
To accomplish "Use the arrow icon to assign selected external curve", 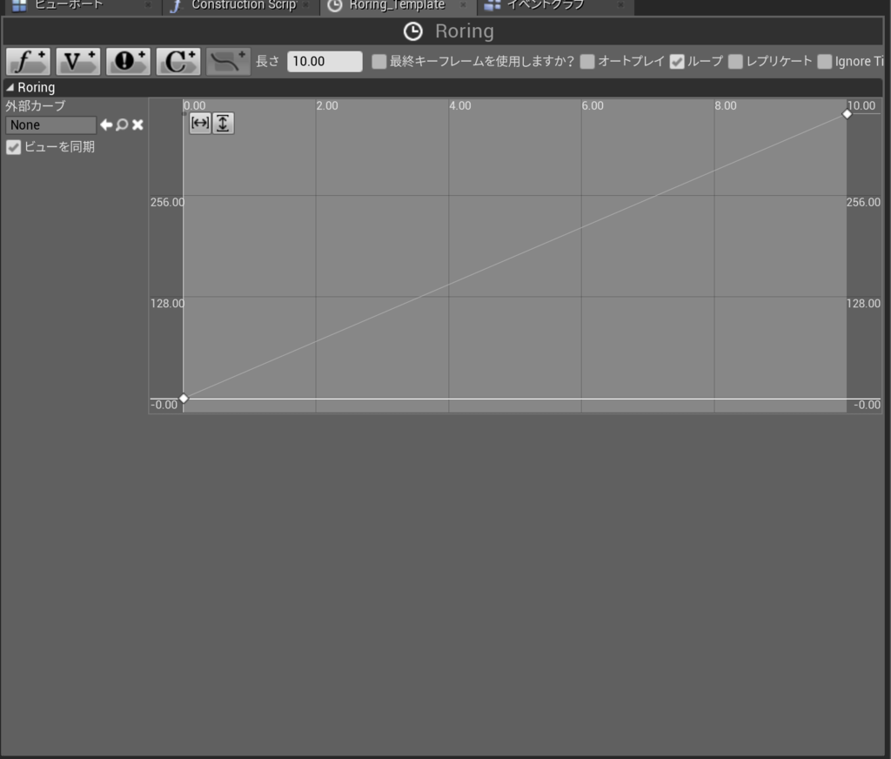I will click(x=106, y=124).
